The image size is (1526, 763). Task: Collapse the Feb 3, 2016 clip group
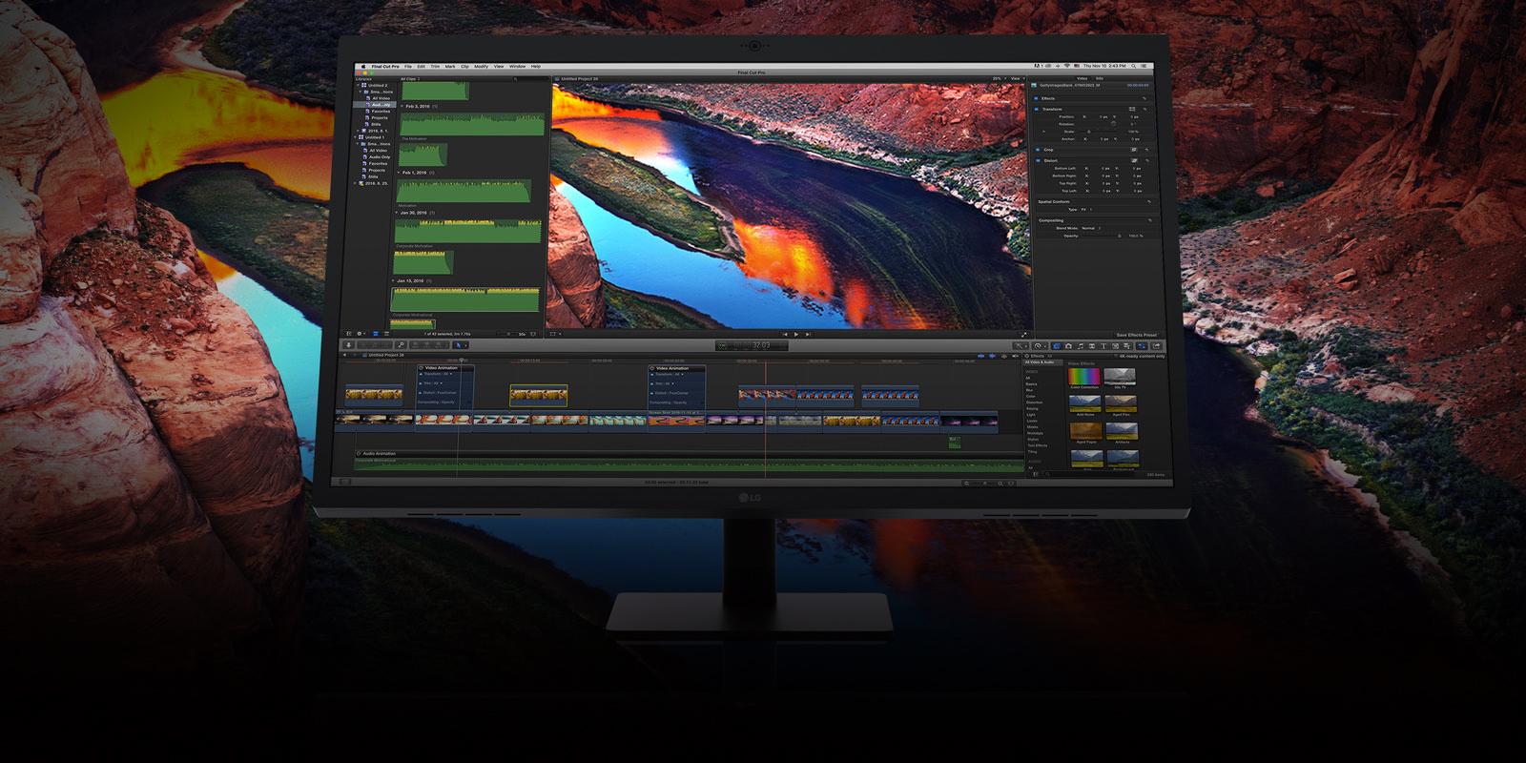[x=402, y=106]
